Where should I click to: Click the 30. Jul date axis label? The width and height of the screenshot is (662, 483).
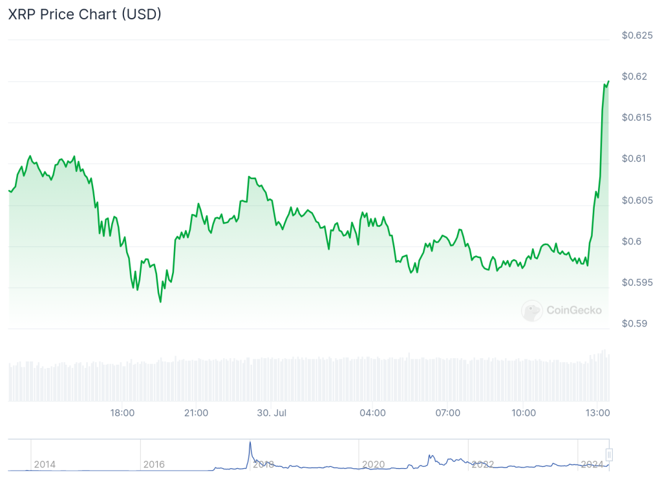coord(271,413)
